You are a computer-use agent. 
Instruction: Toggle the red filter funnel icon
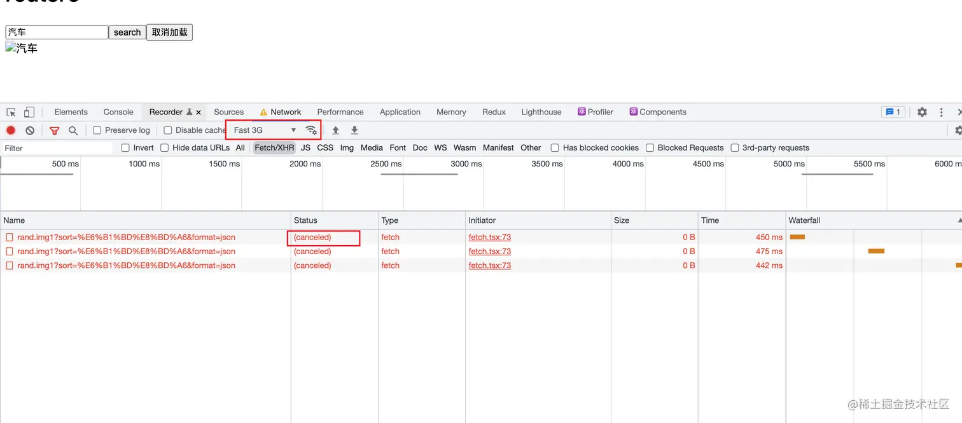[x=55, y=130]
